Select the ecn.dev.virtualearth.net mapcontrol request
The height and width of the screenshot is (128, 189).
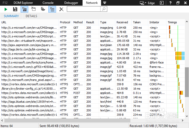click(92, 41)
